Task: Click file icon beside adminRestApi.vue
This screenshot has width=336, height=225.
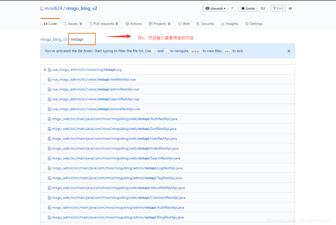Action: pos(49,89)
